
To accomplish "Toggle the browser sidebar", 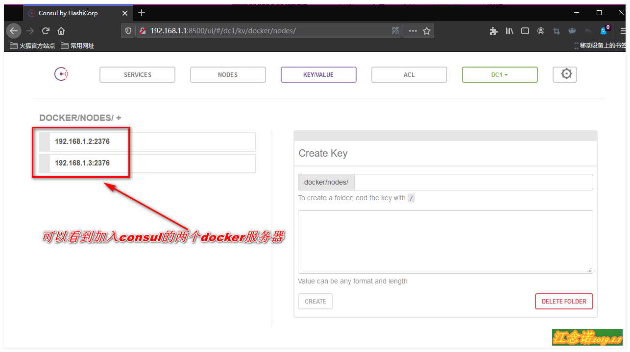I will pyautogui.click(x=525, y=31).
